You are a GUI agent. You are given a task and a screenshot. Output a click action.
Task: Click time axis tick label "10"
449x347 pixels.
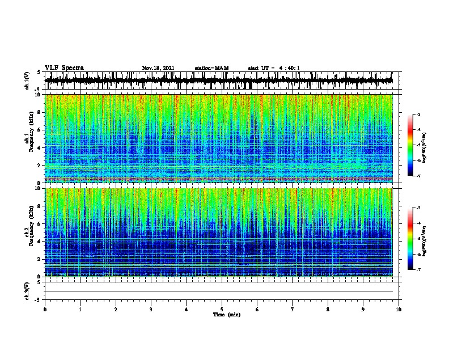pyautogui.click(x=399, y=310)
